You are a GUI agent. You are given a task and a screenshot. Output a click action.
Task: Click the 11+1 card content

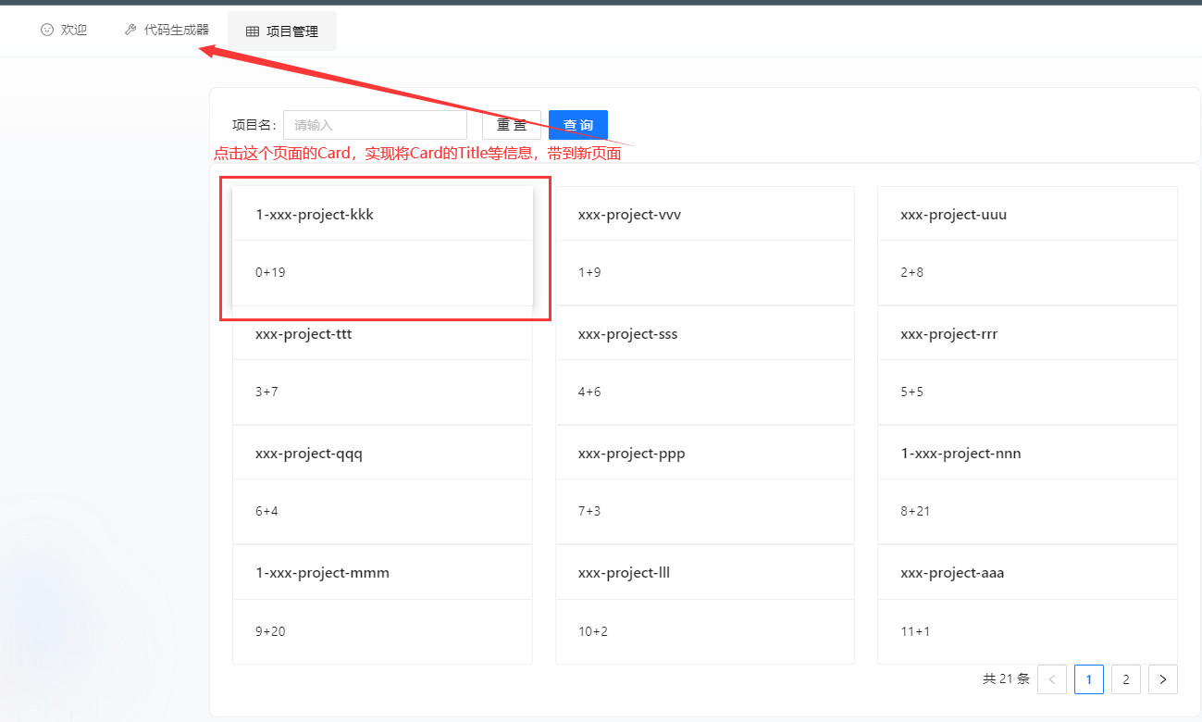[x=915, y=632]
